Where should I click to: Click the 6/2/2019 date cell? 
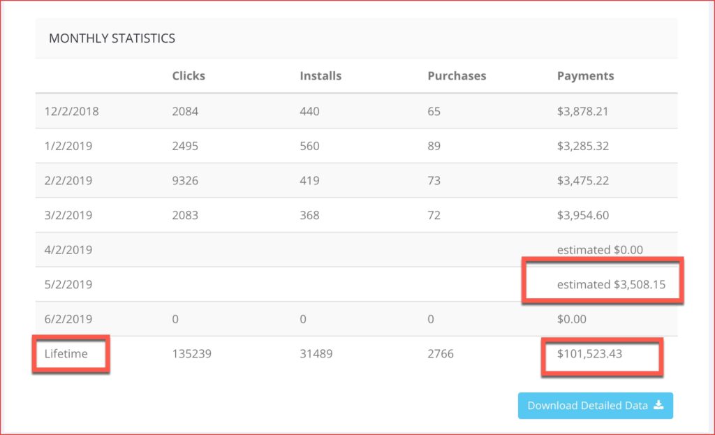(68, 319)
